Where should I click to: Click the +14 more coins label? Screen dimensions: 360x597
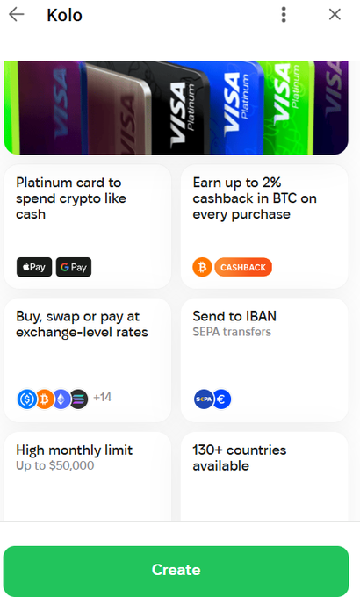click(x=103, y=397)
